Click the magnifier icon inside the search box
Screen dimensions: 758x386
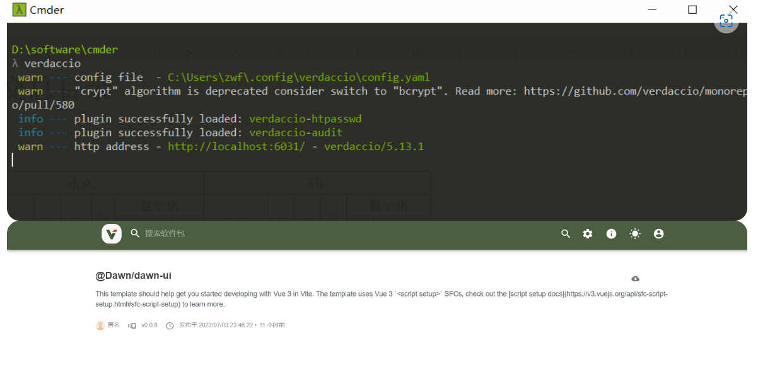(135, 233)
